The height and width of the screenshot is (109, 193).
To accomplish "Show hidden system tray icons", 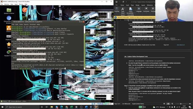I will (x=167, y=107).
